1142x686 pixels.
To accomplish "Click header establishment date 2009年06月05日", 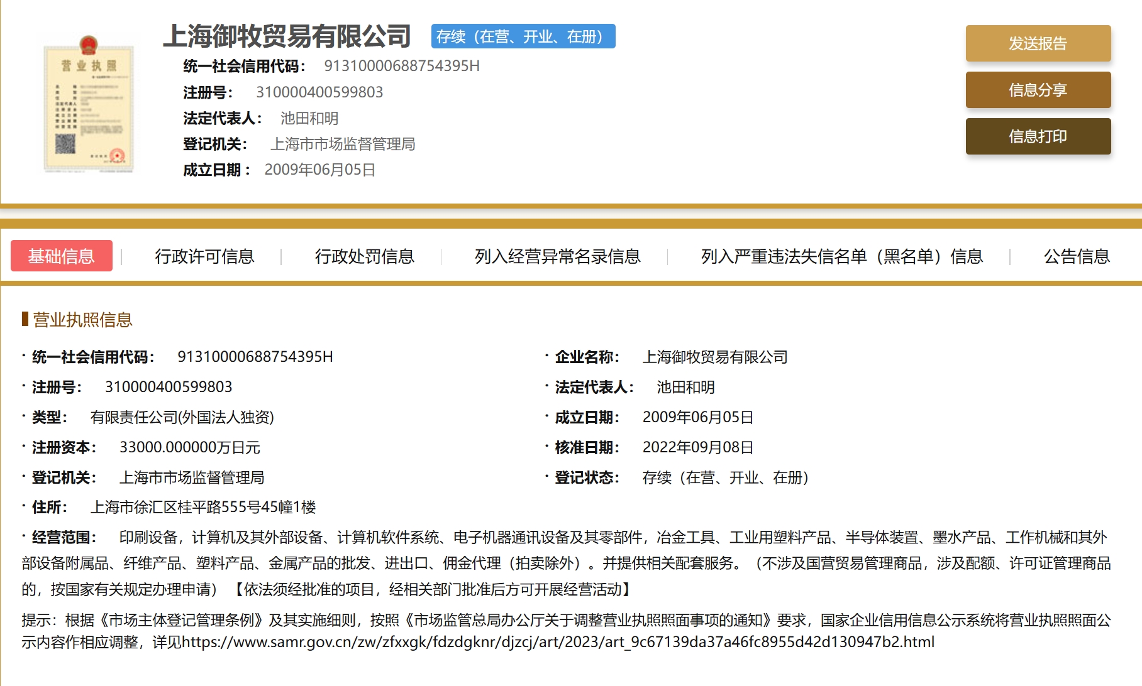I will coord(320,170).
